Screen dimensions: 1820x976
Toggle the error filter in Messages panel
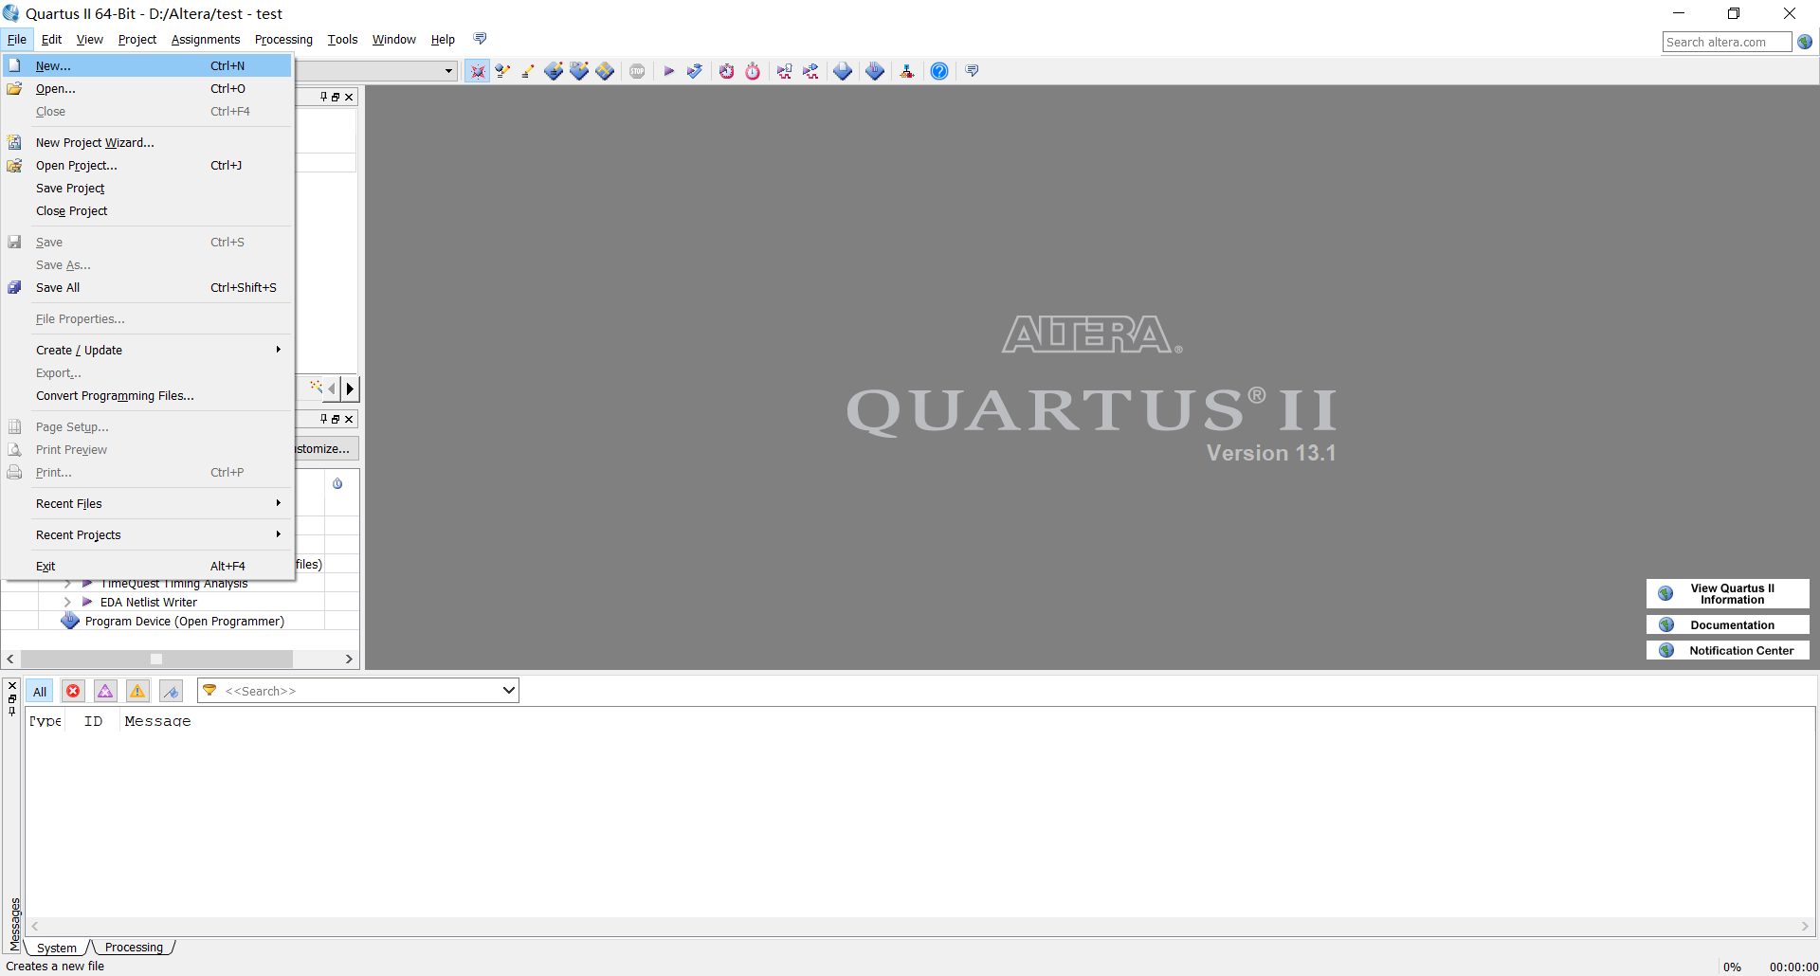coord(73,691)
